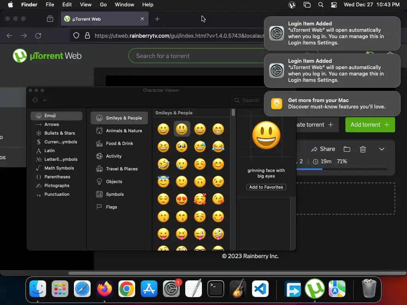The height and width of the screenshot is (305, 407).
Task: Select the grinning face with sweat emoji
Action: point(200,147)
